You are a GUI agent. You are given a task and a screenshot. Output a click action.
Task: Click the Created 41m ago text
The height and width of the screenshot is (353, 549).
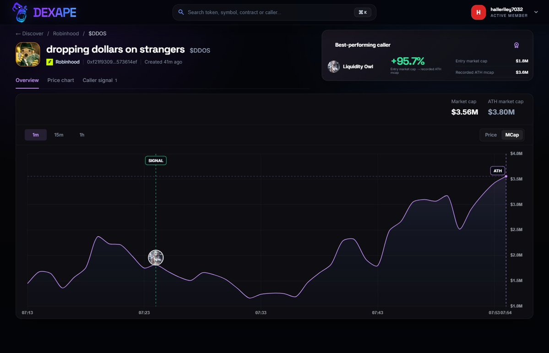click(163, 62)
